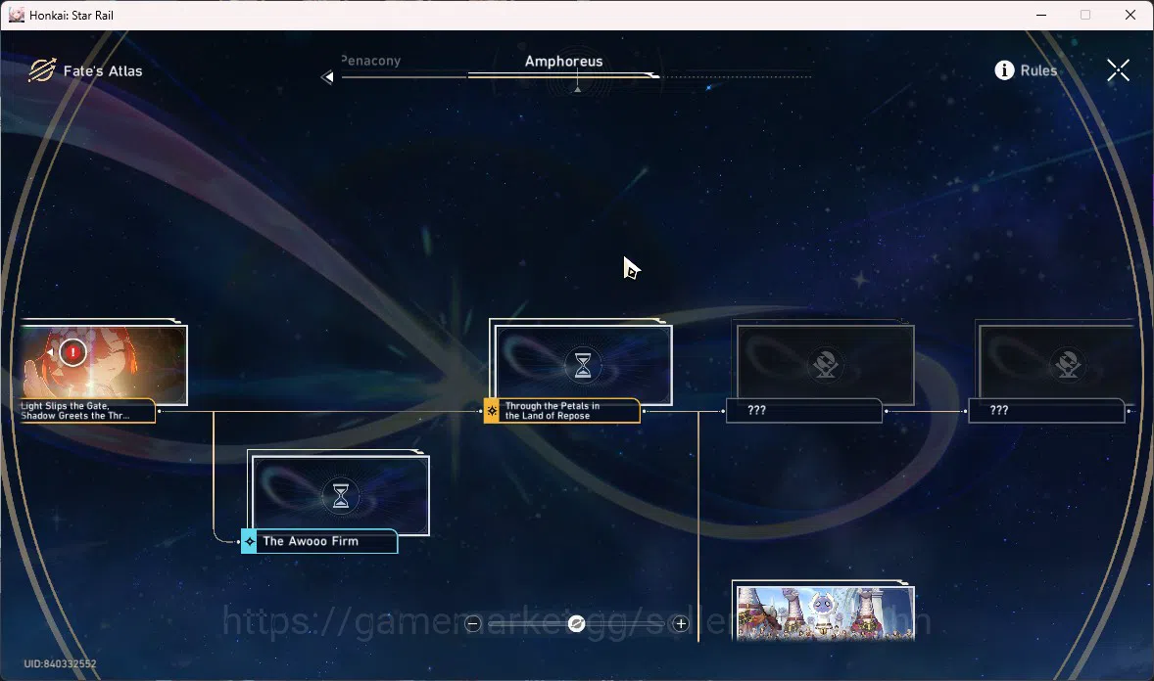The width and height of the screenshot is (1154, 681).
Task: Minimize the Honkai: Star Rail window
Action: pos(1041,15)
